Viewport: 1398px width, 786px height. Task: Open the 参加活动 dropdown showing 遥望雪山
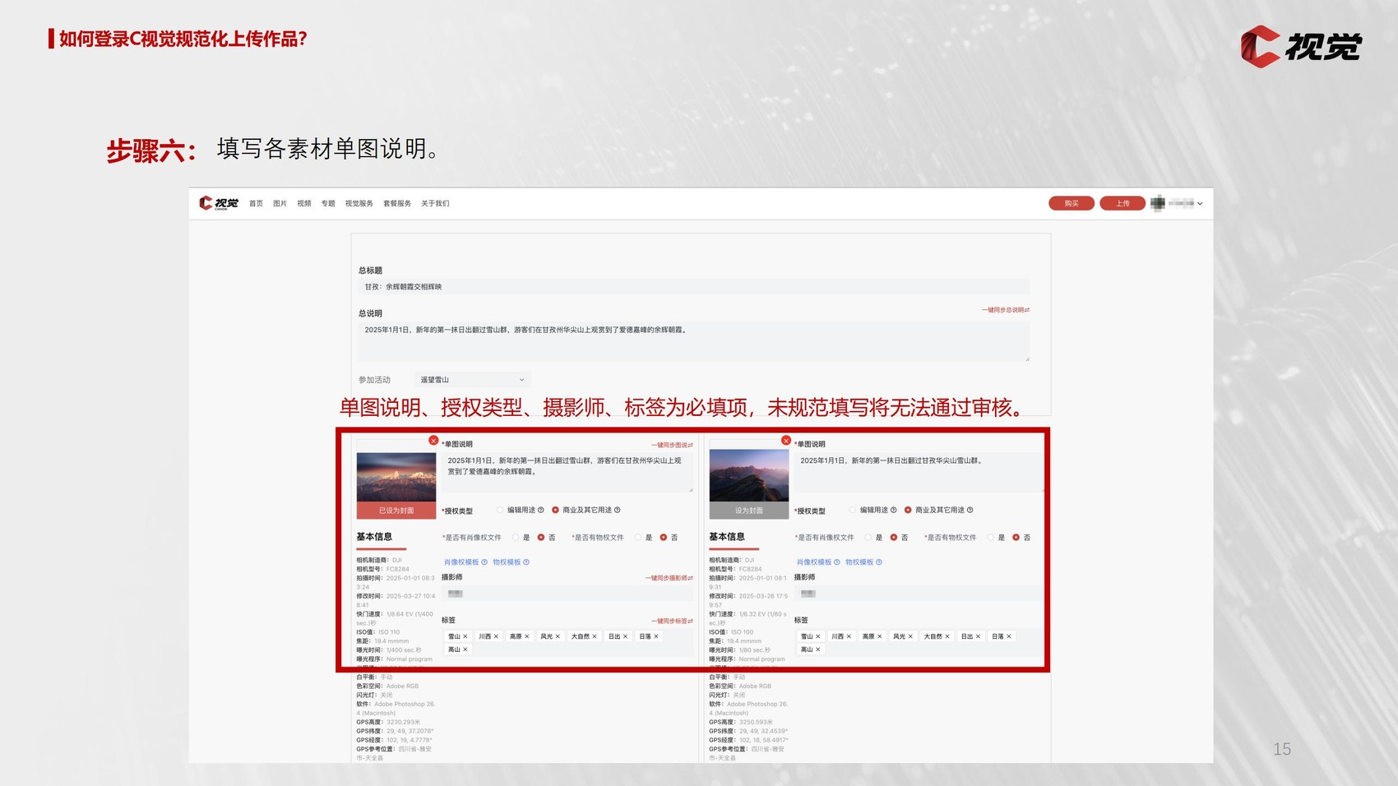(471, 380)
